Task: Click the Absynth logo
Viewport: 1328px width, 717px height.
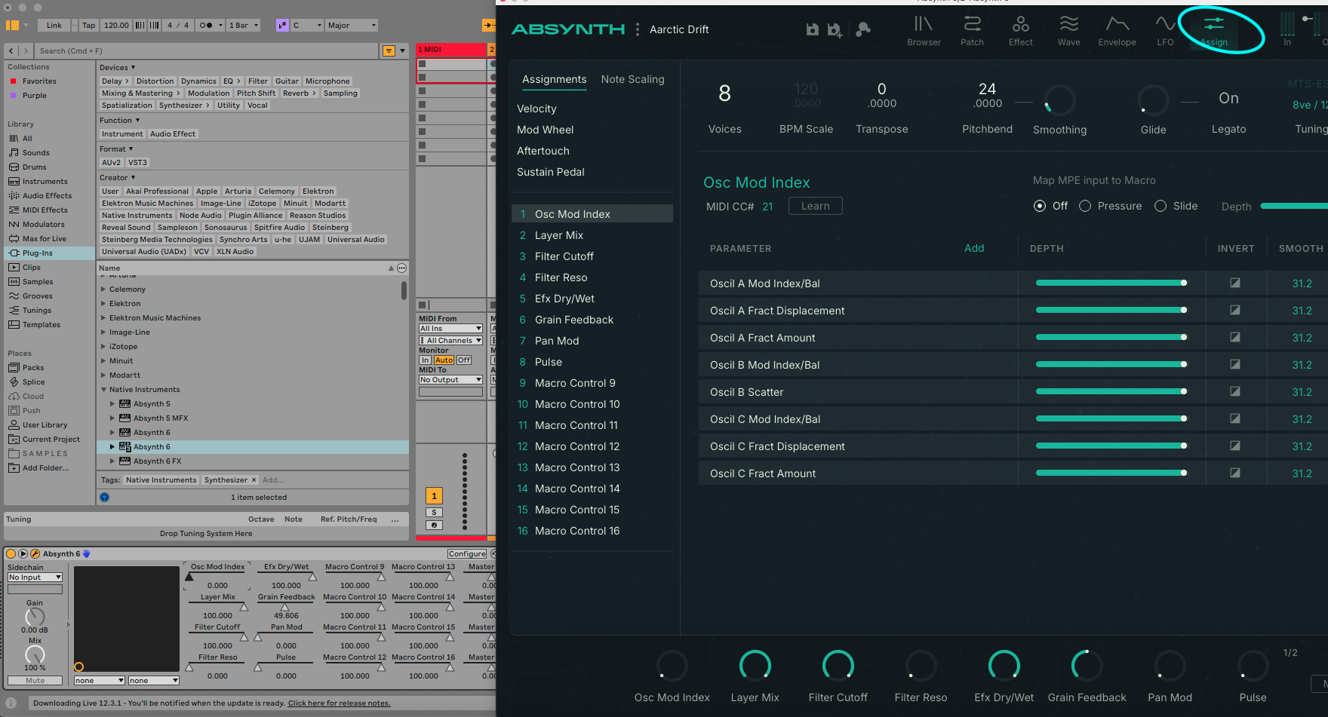Action: [568, 29]
